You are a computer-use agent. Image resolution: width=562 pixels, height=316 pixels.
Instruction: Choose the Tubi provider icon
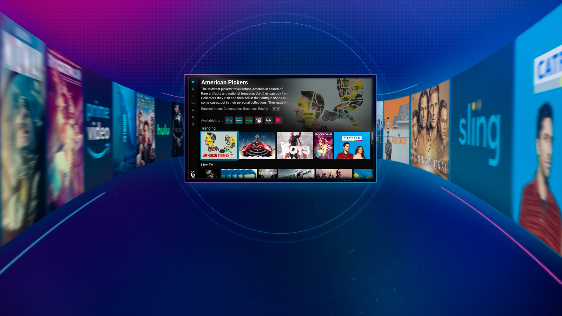[269, 120]
